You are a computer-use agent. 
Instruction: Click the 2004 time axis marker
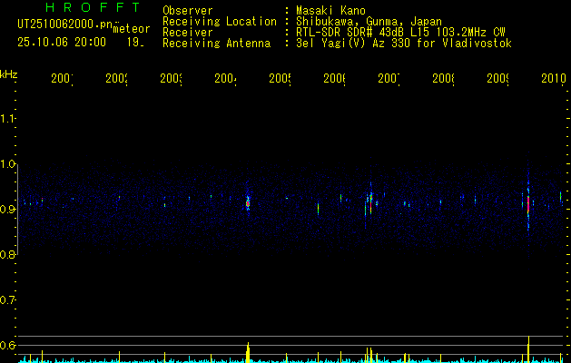225,79
